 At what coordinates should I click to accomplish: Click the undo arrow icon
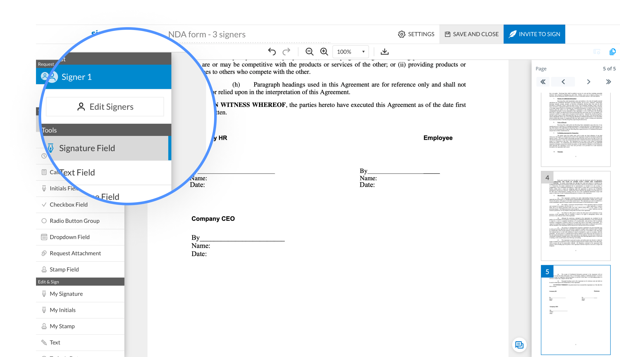pos(272,52)
